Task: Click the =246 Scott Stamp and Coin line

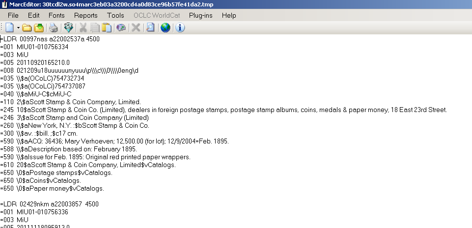Action: click(x=74, y=117)
